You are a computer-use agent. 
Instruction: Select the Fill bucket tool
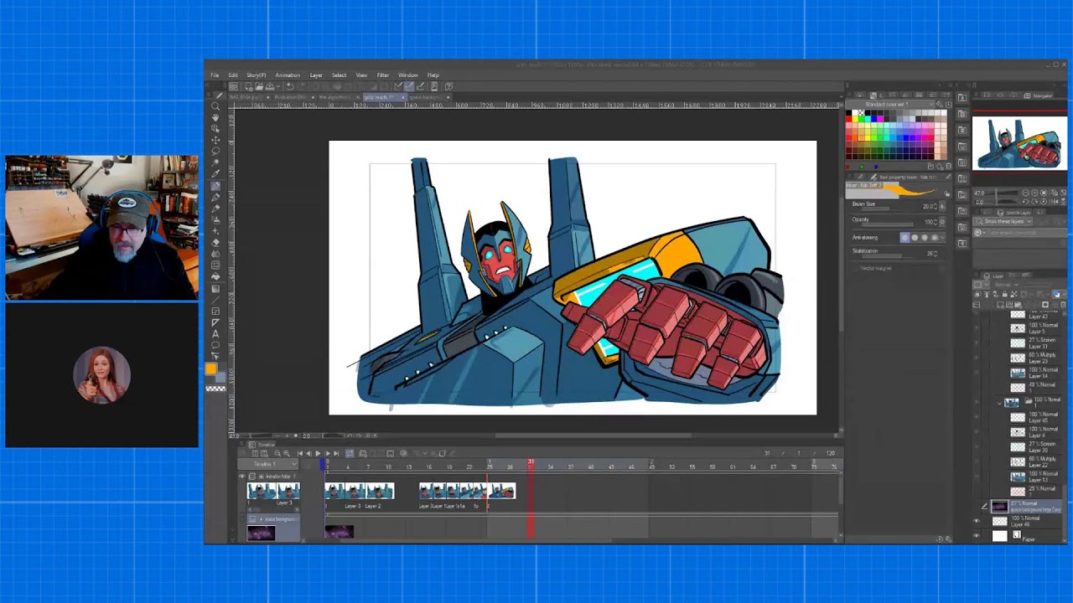click(x=215, y=276)
